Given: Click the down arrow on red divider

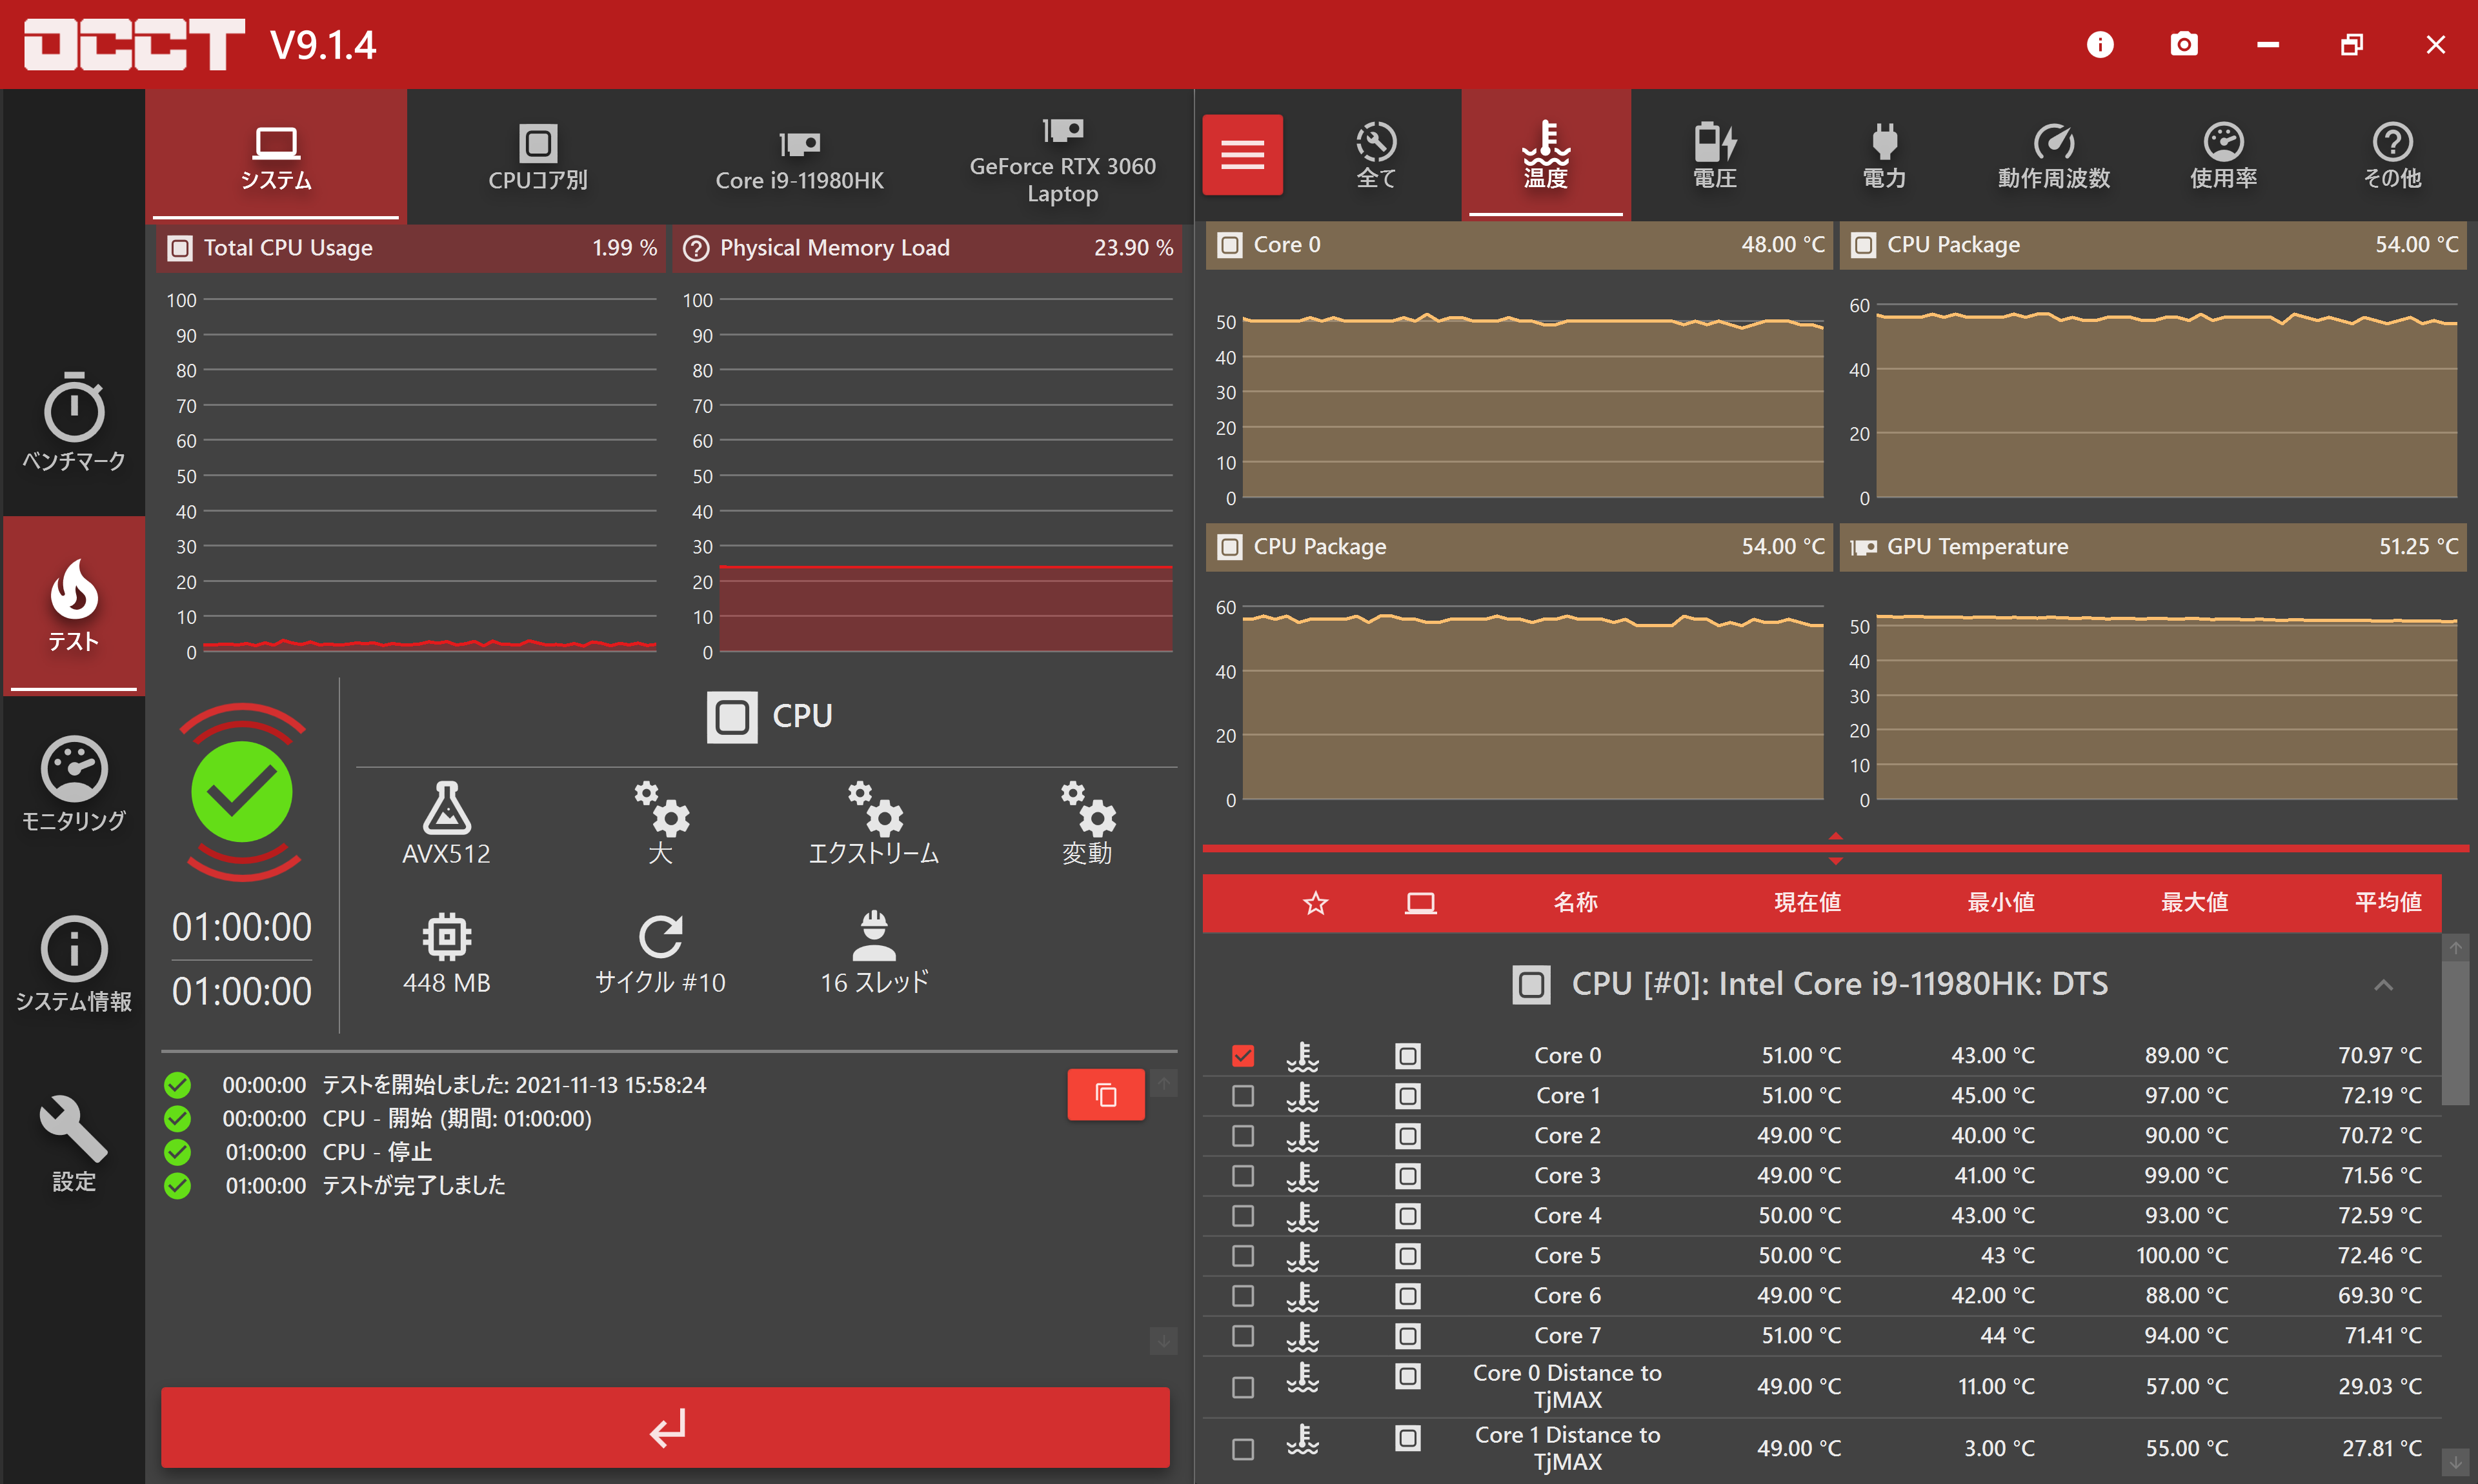Looking at the screenshot, I should 1835,860.
